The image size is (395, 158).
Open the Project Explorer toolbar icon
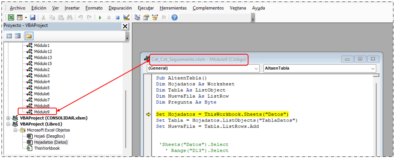pyautogui.click(x=137, y=17)
